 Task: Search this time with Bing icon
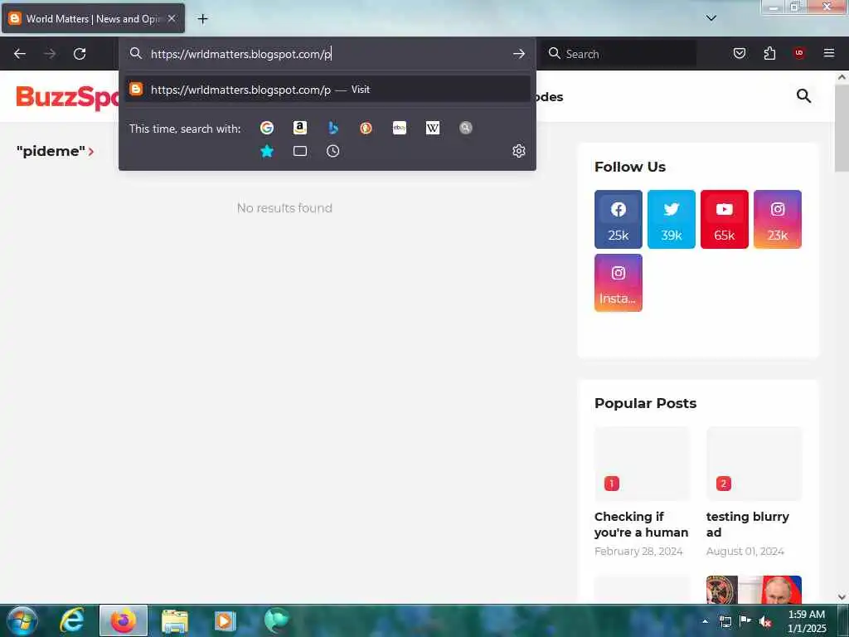(x=333, y=128)
